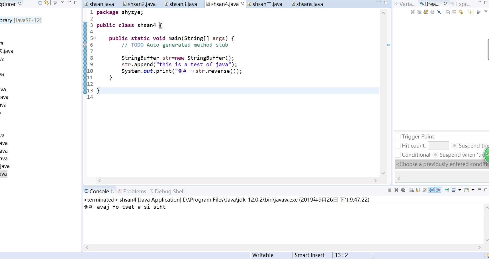Close the Package Explorer tab
489x259 pixels.
pyautogui.click(x=19, y=4)
